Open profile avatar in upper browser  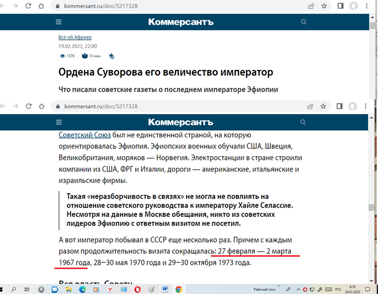pyautogui.click(x=354, y=6)
